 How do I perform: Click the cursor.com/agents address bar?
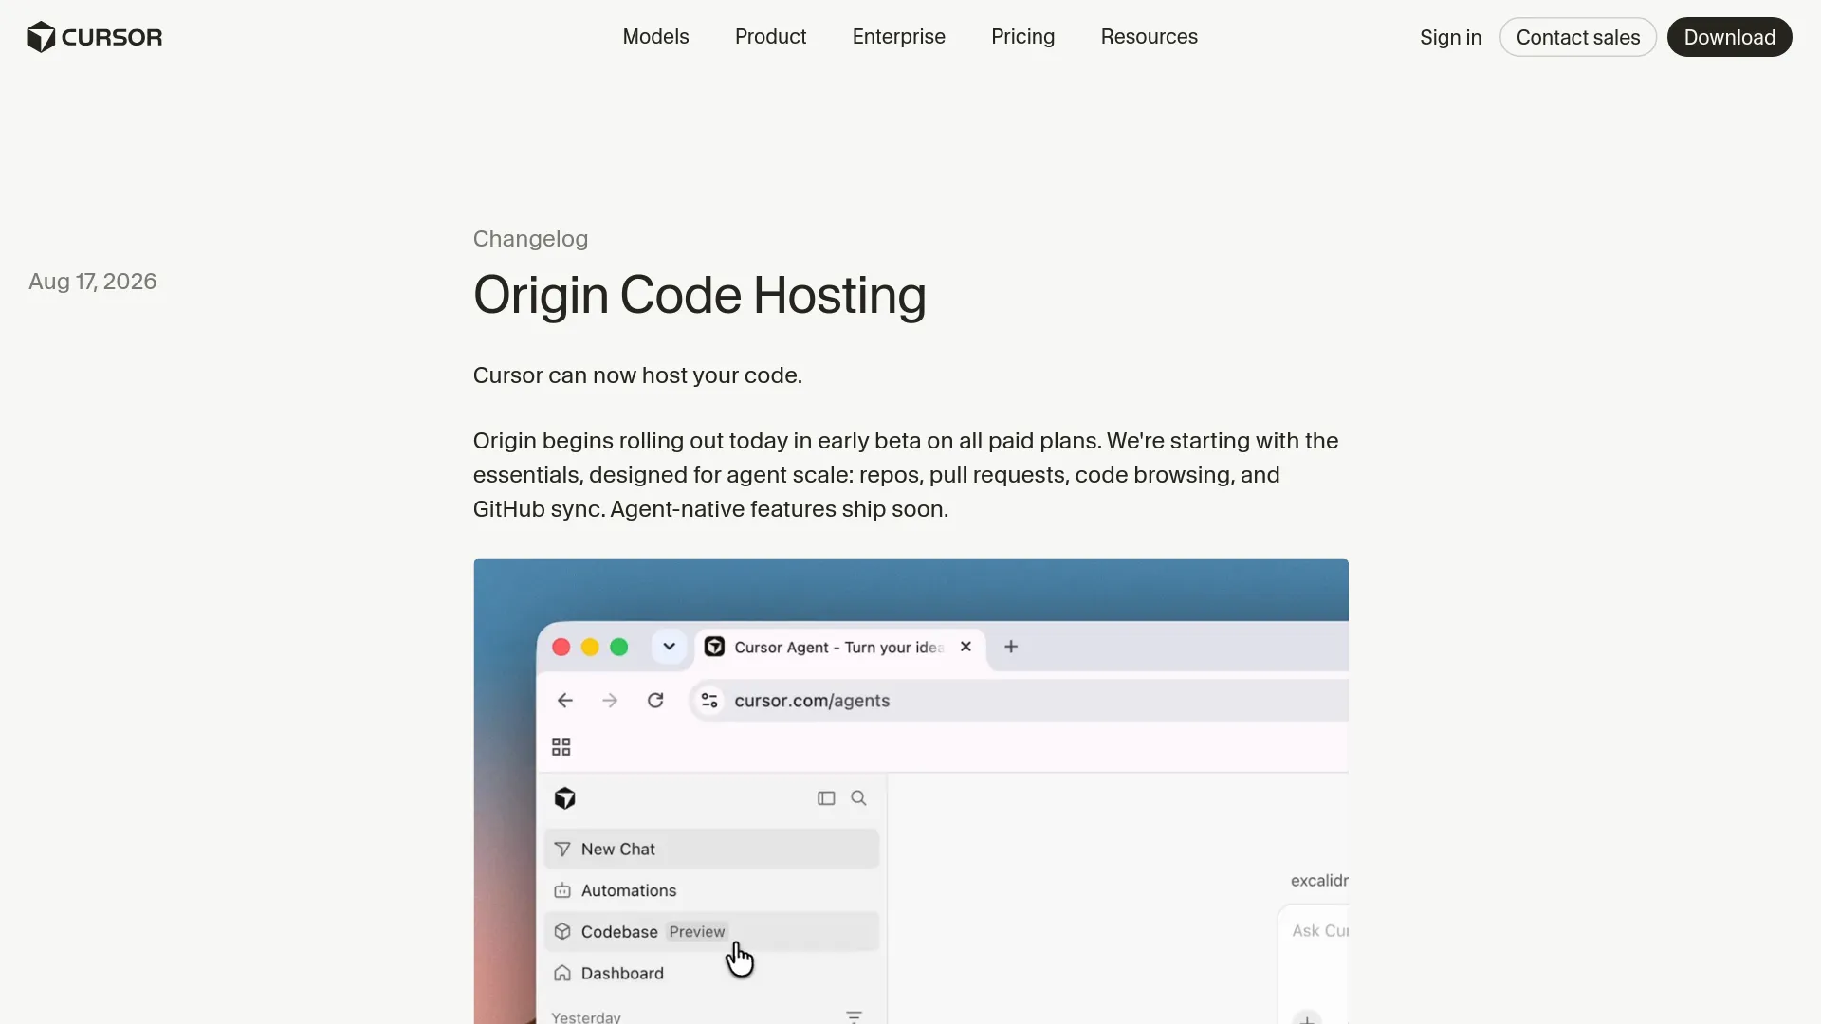[x=1020, y=701]
